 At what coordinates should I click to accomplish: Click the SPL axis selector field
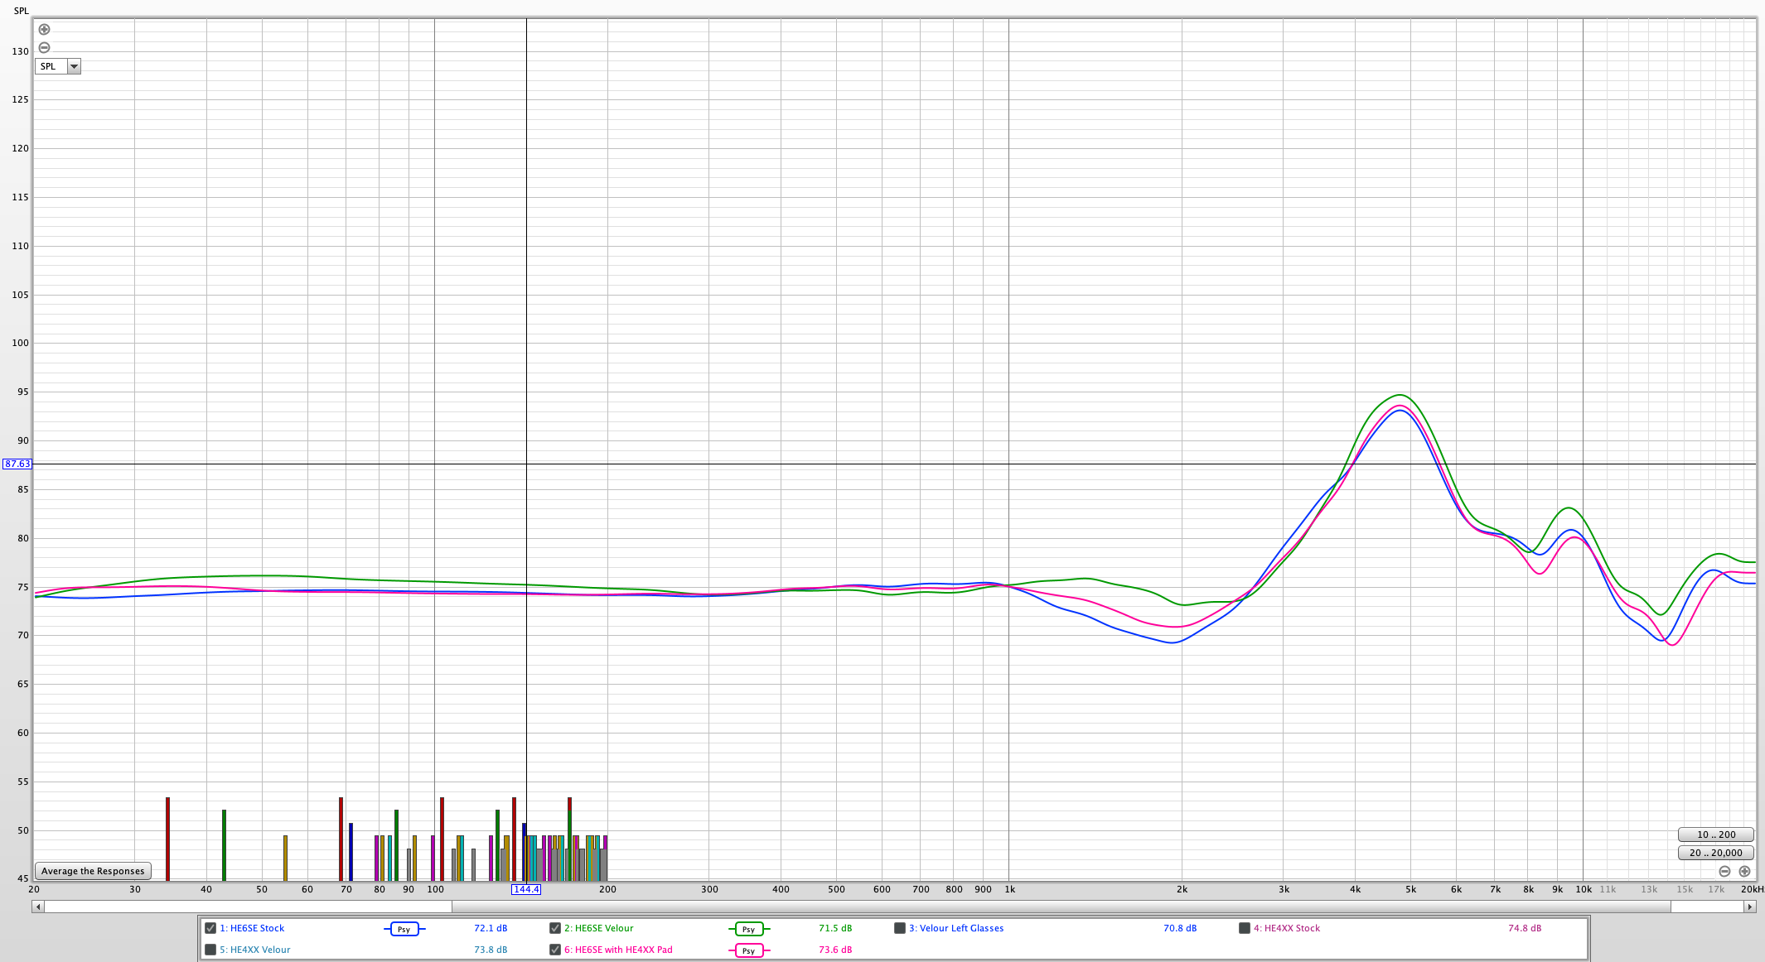tap(51, 66)
